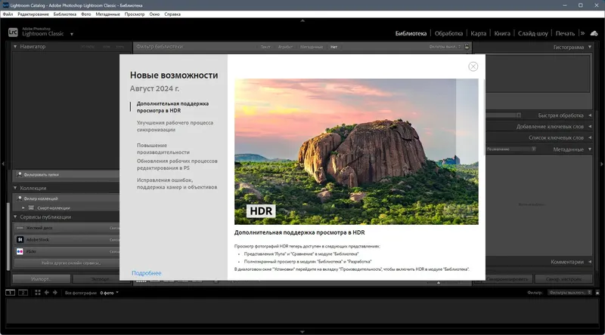Select Исправления ошибок, поддержка камер topic
This screenshot has width=605, height=335.
coord(177,183)
